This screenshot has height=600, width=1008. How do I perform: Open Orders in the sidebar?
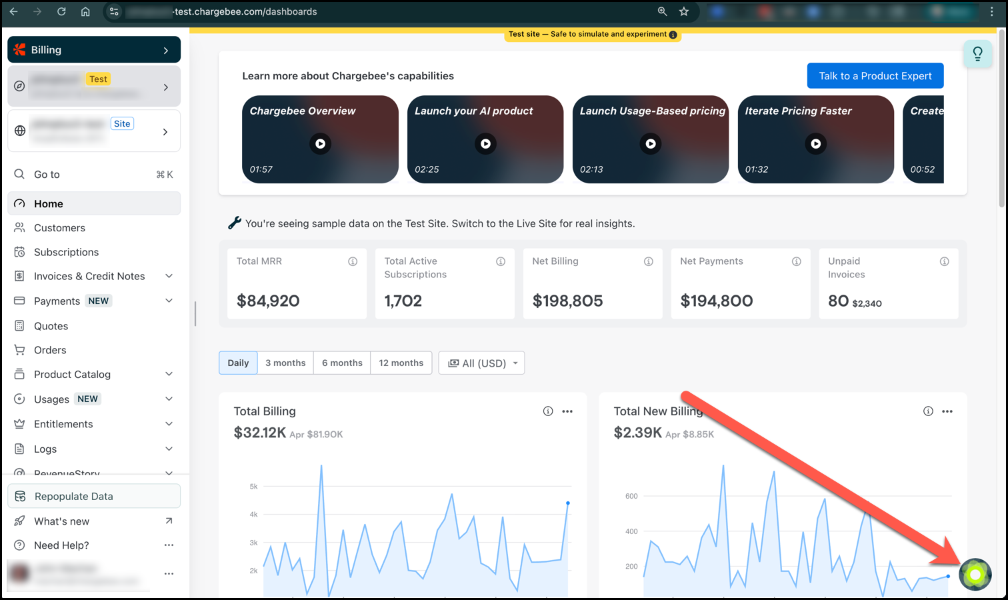click(94, 350)
